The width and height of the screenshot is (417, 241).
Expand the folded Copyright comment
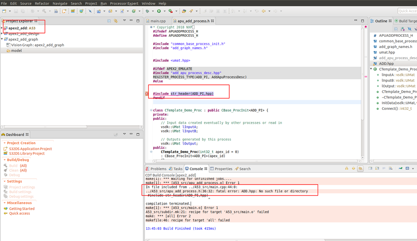(x=151, y=27)
